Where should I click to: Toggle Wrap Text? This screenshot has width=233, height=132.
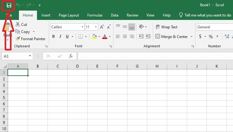(167, 27)
